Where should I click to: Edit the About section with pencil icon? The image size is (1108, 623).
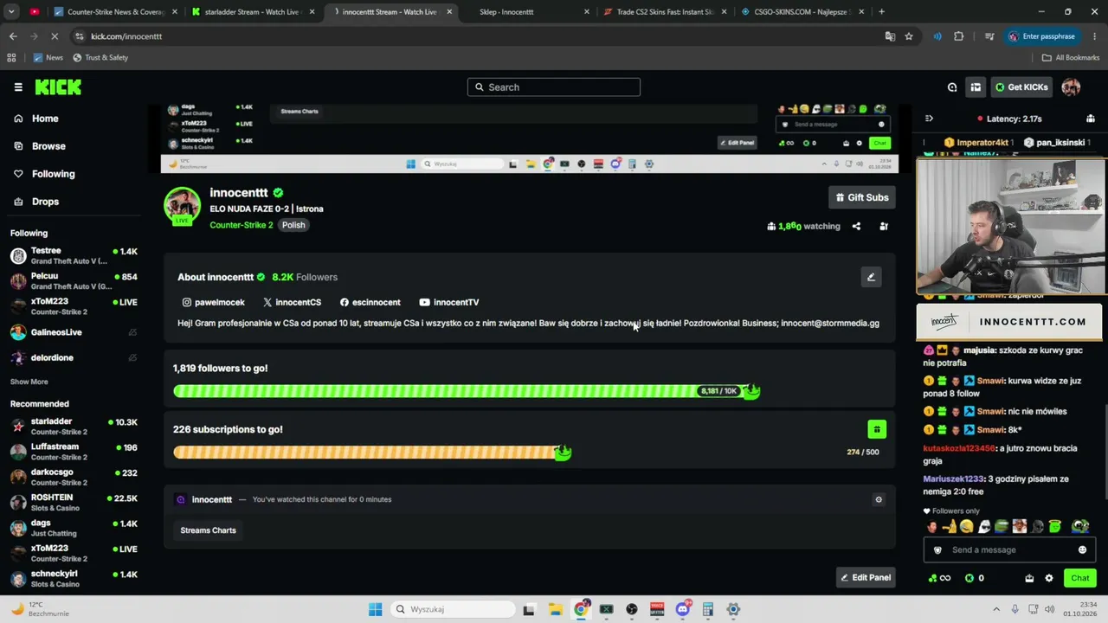[871, 277]
